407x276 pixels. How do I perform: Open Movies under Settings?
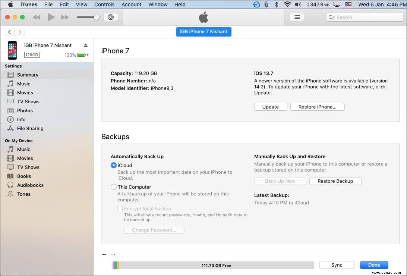pyautogui.click(x=47, y=93)
